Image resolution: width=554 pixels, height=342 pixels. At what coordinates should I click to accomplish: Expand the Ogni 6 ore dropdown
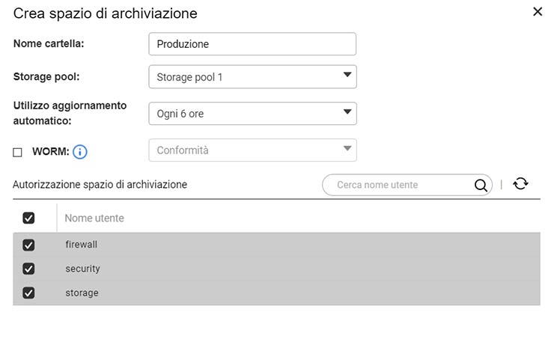tap(252, 114)
